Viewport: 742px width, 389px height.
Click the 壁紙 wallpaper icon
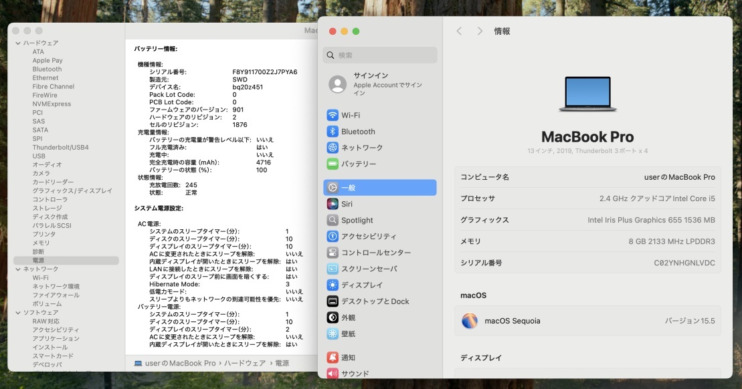[x=333, y=334]
